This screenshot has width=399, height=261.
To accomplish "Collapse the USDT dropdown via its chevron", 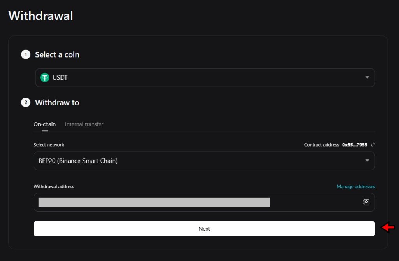I will click(x=367, y=77).
